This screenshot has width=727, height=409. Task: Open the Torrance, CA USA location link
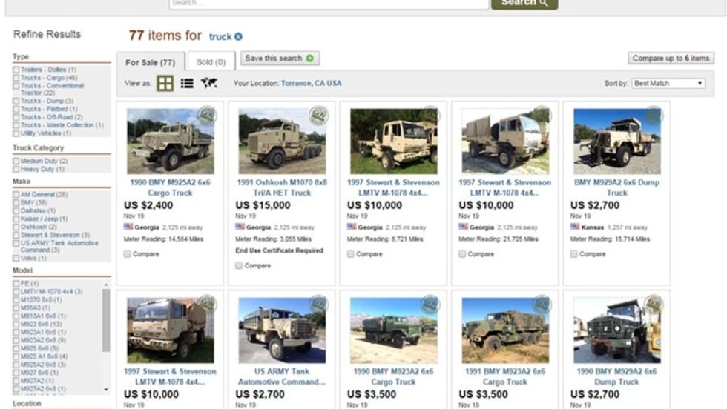coord(311,84)
